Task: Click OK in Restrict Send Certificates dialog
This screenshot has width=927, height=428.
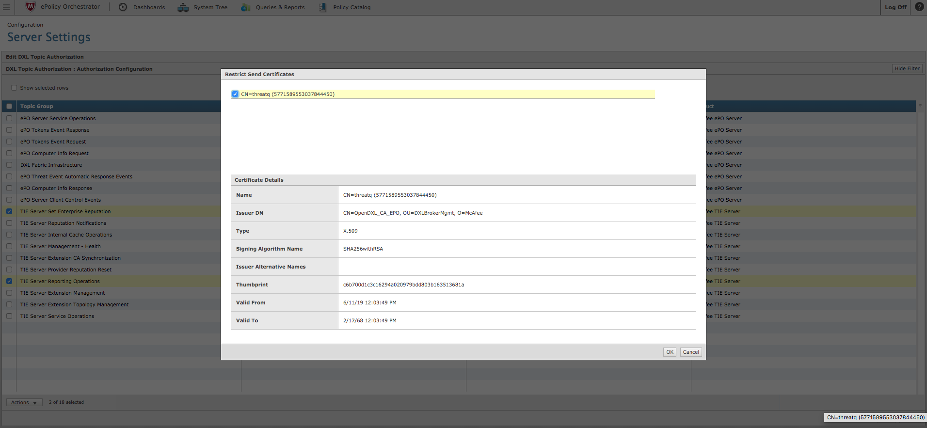Action: tap(670, 352)
